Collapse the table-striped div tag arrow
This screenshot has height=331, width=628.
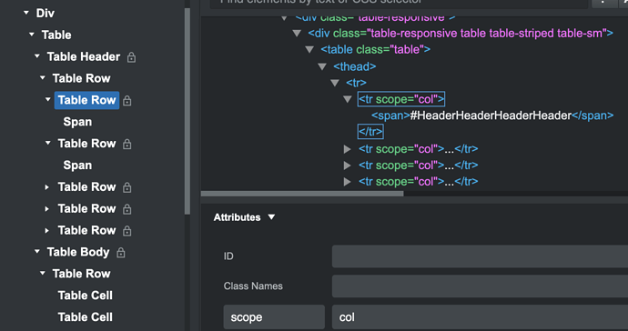297,34
